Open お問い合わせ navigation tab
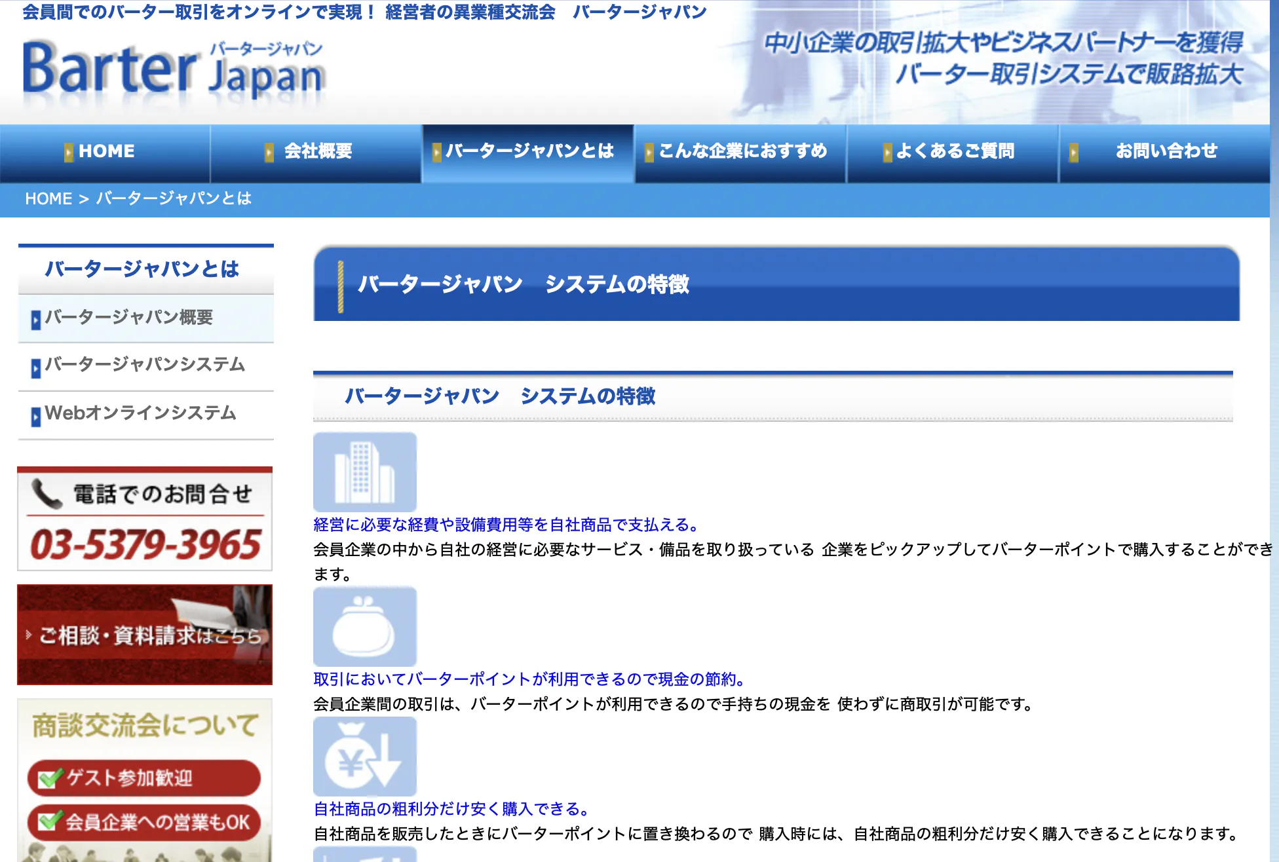The width and height of the screenshot is (1279, 862). point(1165,151)
